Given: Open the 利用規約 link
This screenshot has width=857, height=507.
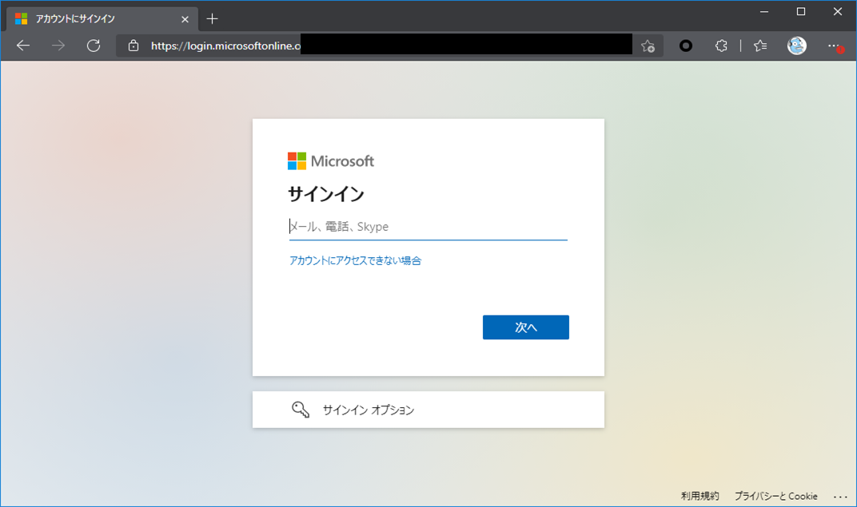Looking at the screenshot, I should (x=700, y=496).
